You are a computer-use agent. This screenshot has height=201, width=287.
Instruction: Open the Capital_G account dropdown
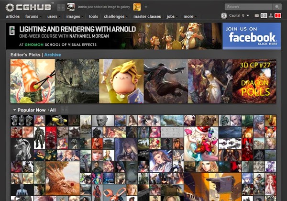point(239,16)
